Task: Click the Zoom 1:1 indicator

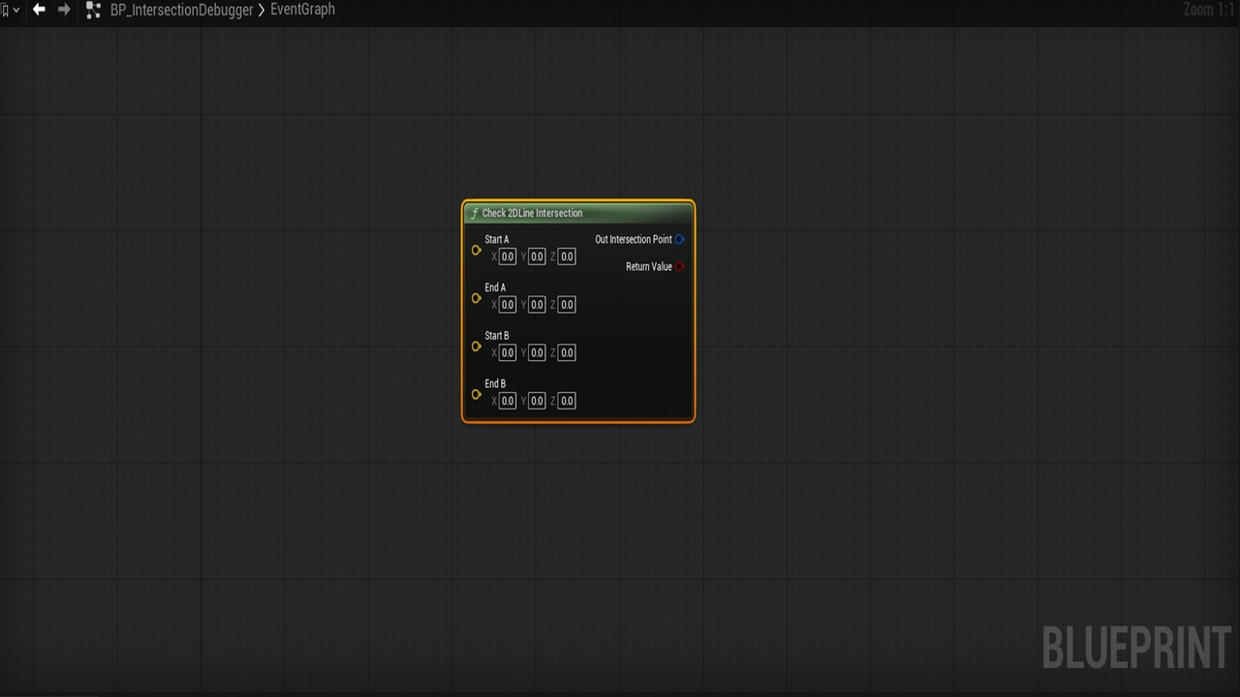Action: [1209, 10]
